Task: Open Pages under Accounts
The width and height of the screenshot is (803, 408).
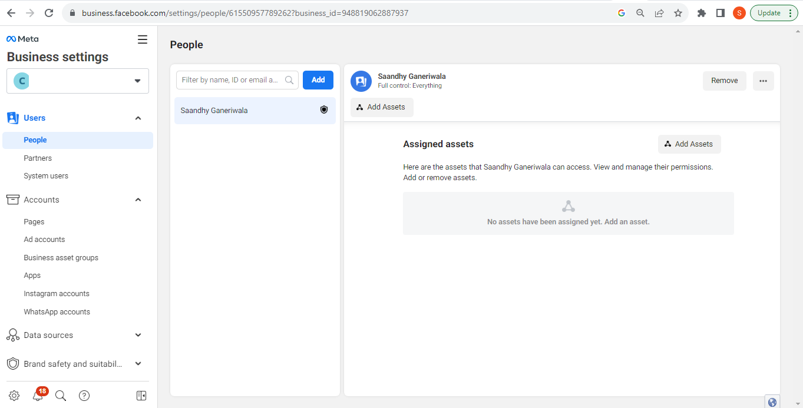Action: tap(34, 222)
